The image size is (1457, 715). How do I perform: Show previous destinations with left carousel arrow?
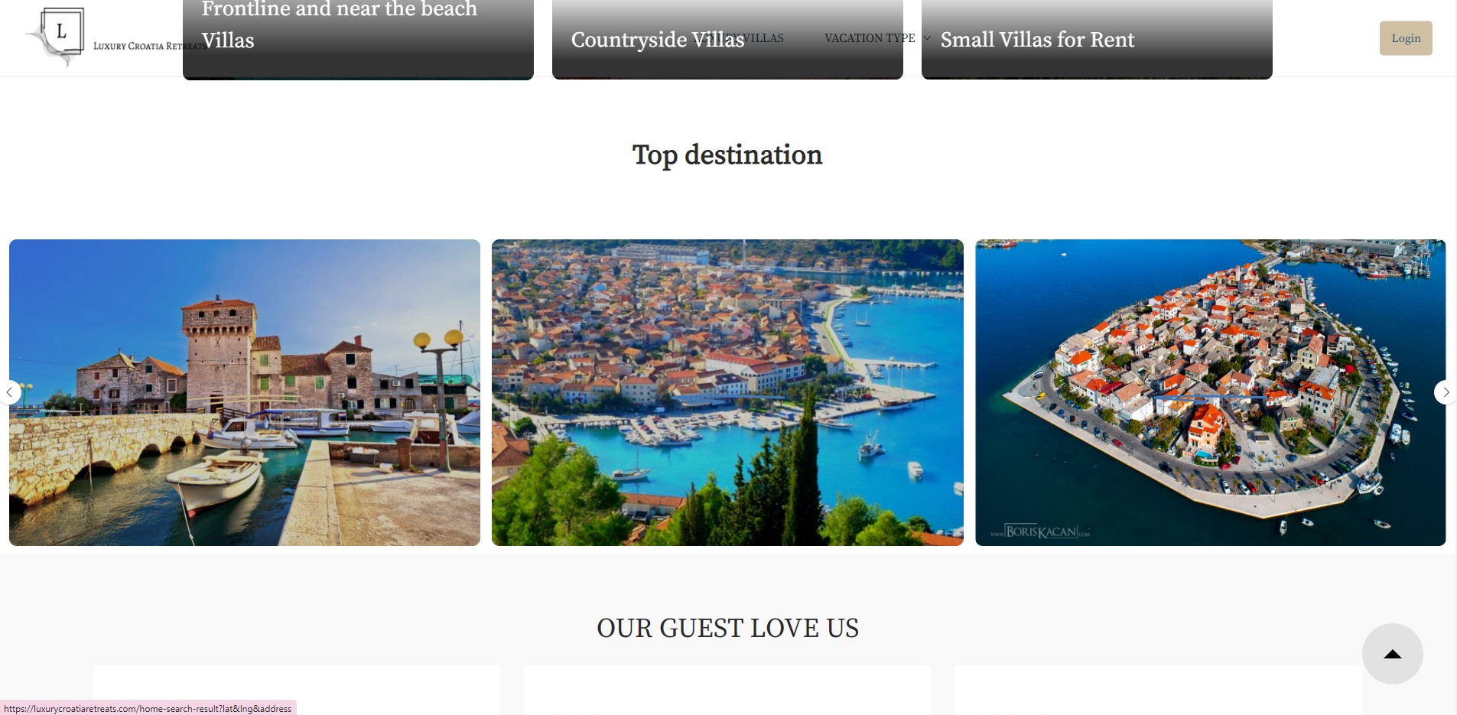click(9, 392)
